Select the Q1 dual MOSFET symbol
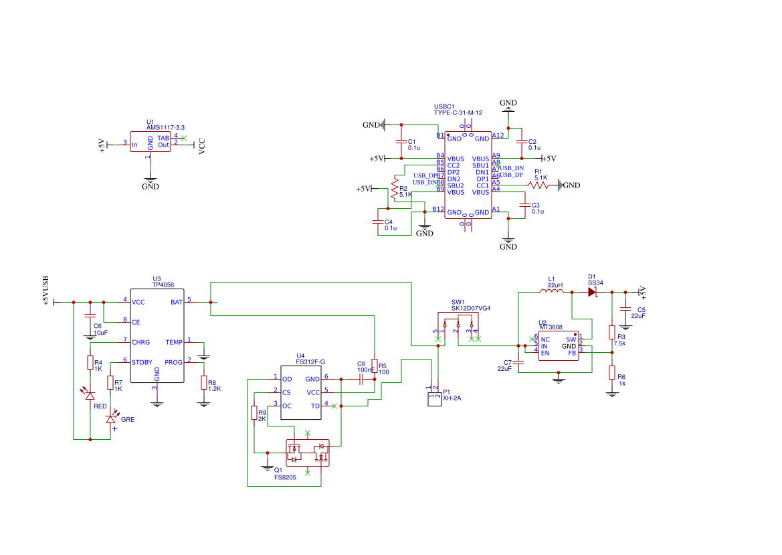 click(x=308, y=453)
